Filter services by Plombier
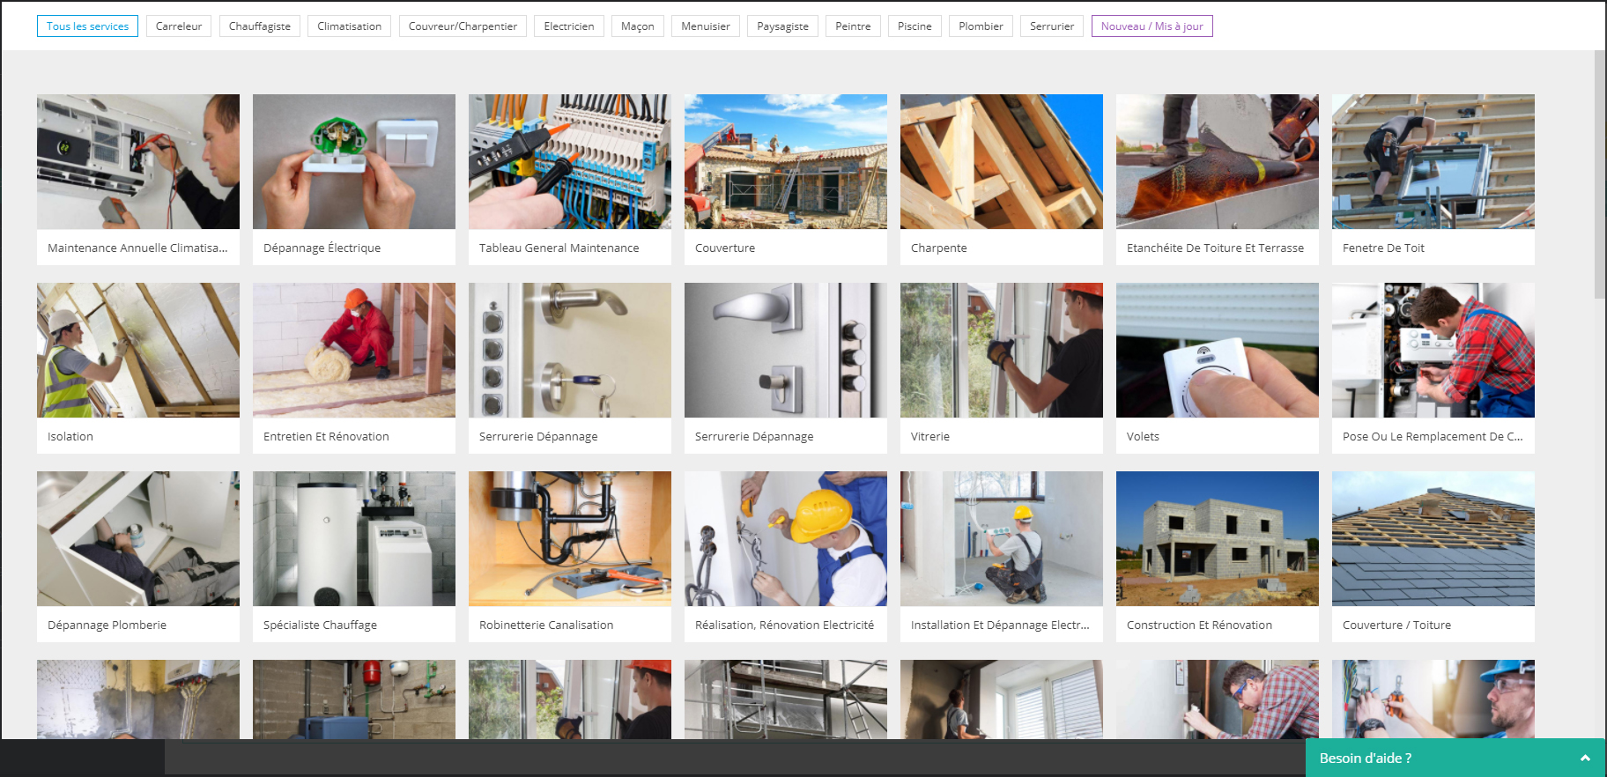 (981, 26)
